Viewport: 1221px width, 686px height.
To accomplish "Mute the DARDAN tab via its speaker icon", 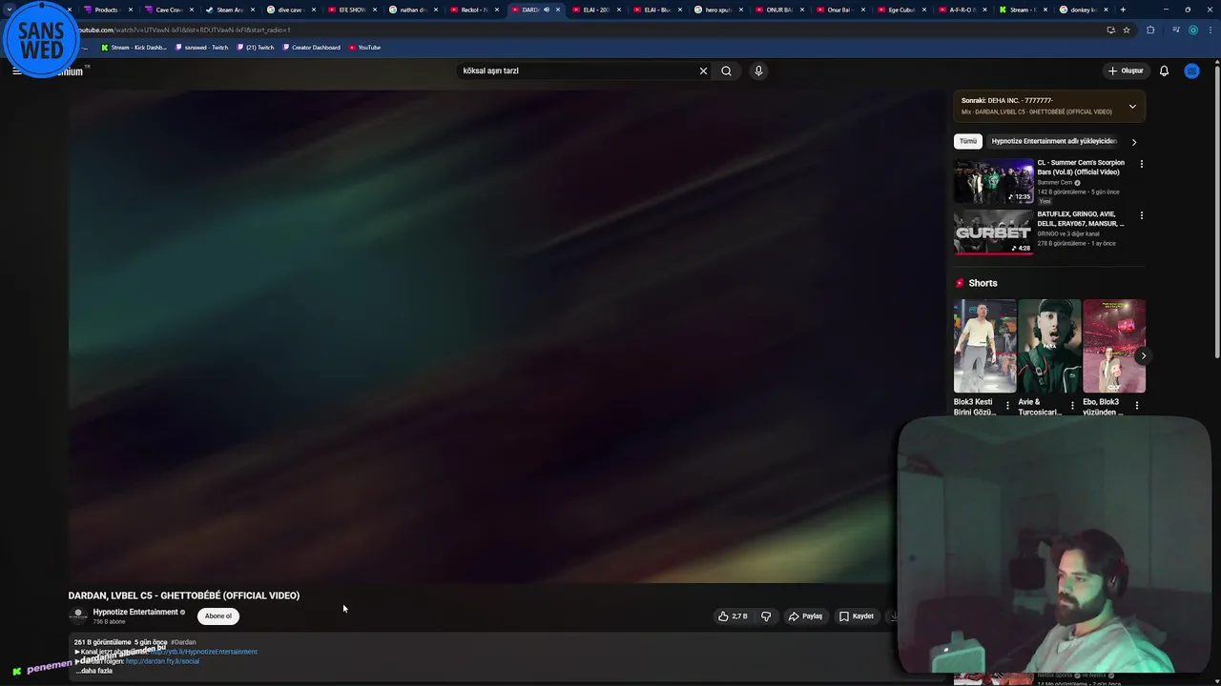I will 547,10.
